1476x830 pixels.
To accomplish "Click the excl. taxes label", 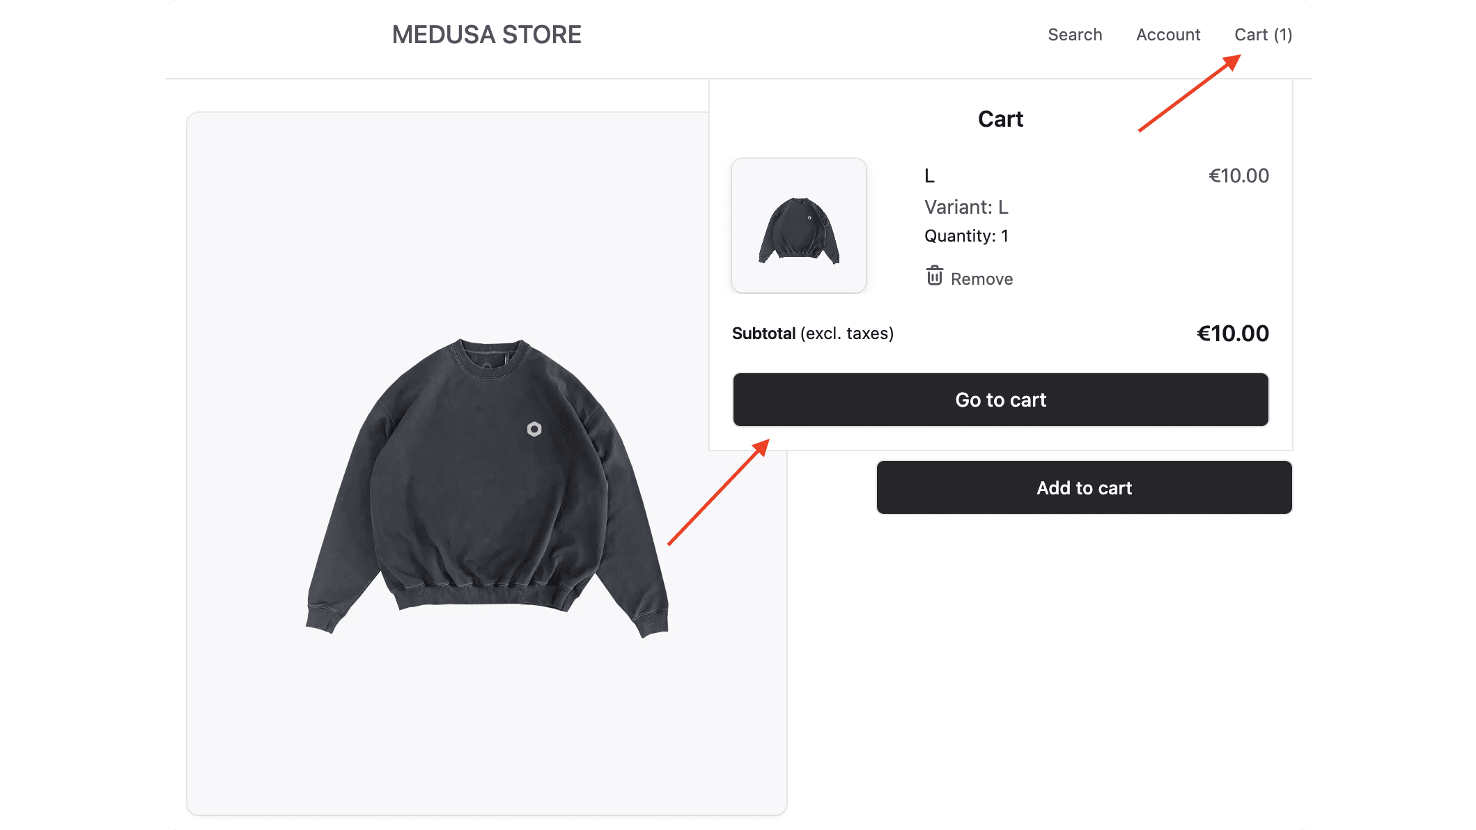I will tap(847, 334).
